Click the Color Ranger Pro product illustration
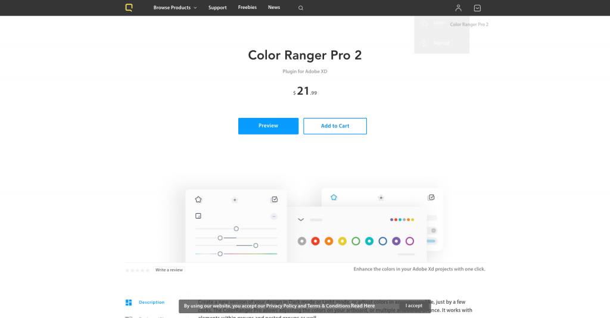The image size is (610, 318). click(x=315, y=225)
